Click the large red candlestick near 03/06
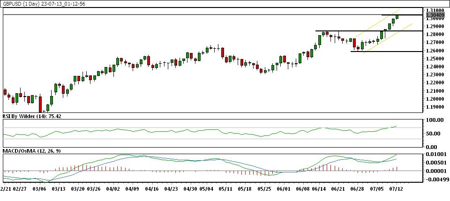This screenshot has width=450, height=201. (40, 103)
